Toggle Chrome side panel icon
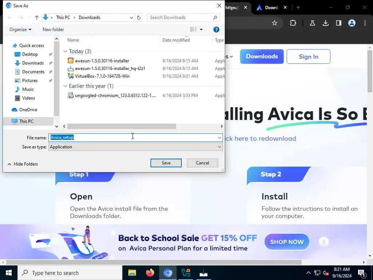The height and width of the screenshot is (280, 373). coord(338,23)
